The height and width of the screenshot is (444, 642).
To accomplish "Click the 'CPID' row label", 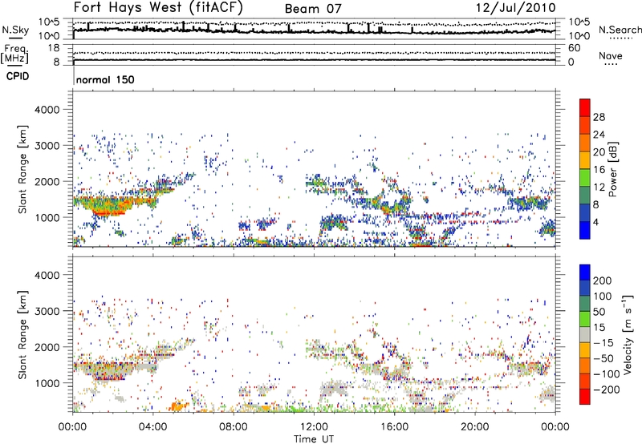I will tap(18, 76).
